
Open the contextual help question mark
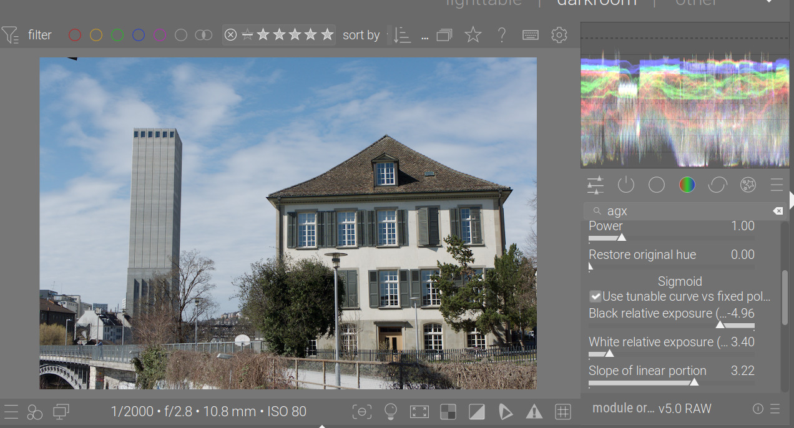502,35
